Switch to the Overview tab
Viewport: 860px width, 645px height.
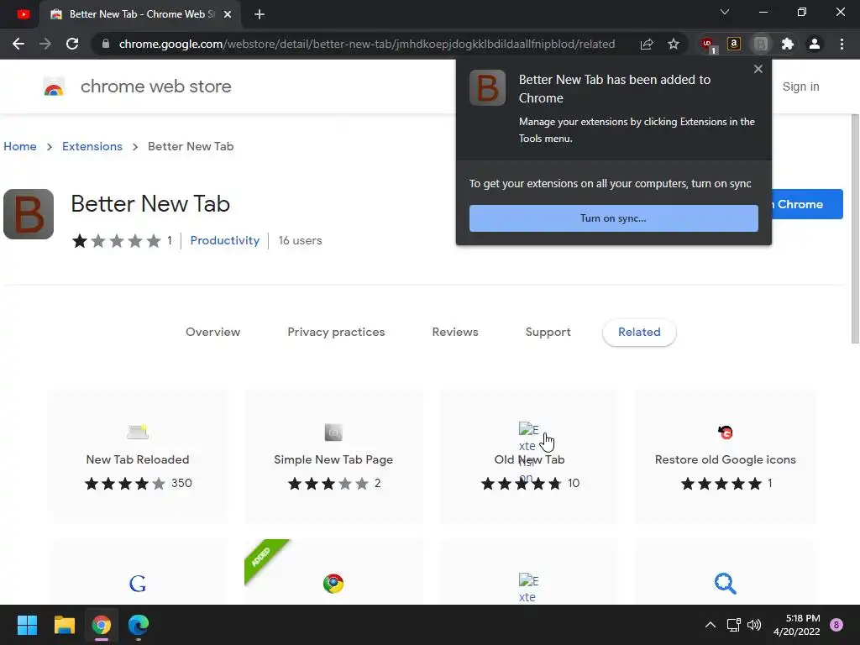click(x=212, y=332)
